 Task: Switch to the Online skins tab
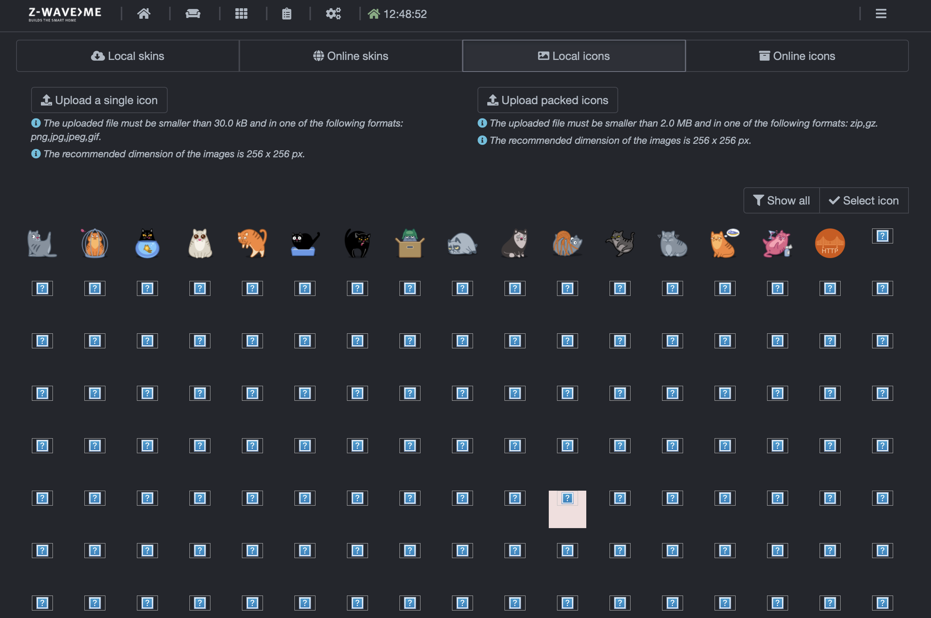pos(350,56)
